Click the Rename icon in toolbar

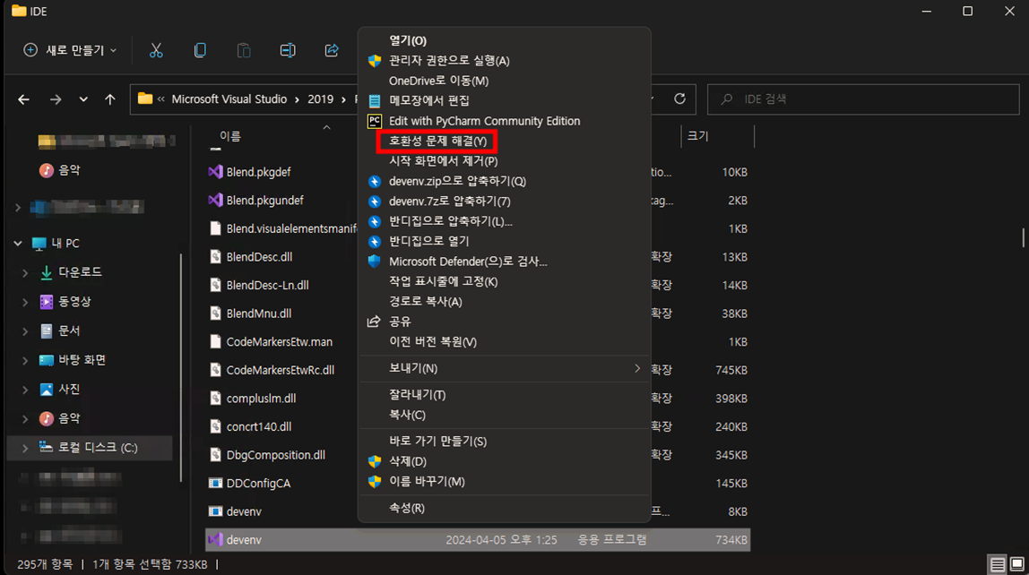[288, 50]
